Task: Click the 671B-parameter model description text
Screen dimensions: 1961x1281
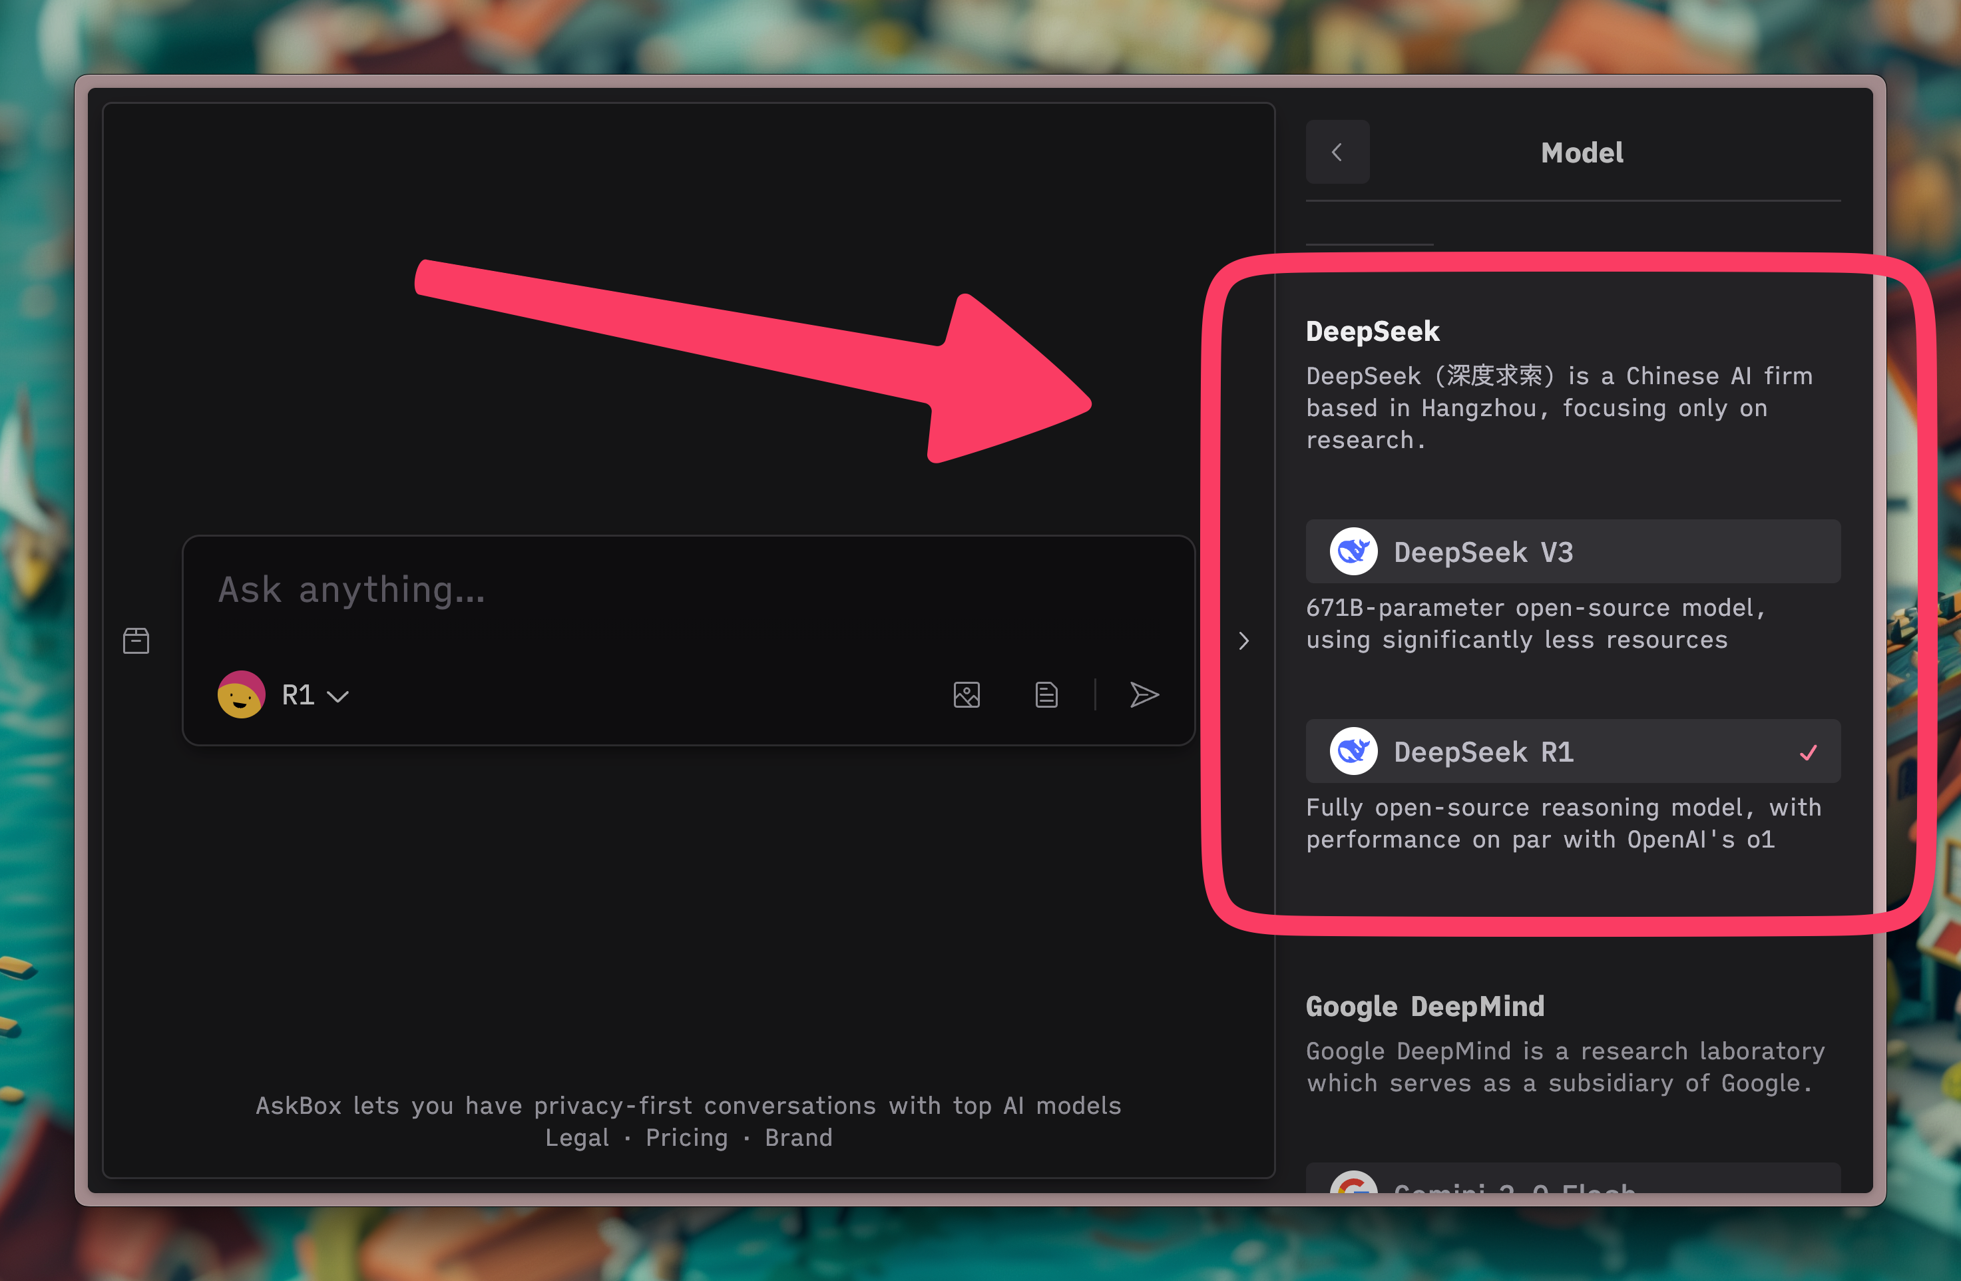Action: [1537, 624]
